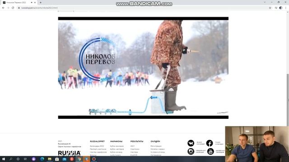Open Chrome extensions puzzle icon

pos(276,8)
